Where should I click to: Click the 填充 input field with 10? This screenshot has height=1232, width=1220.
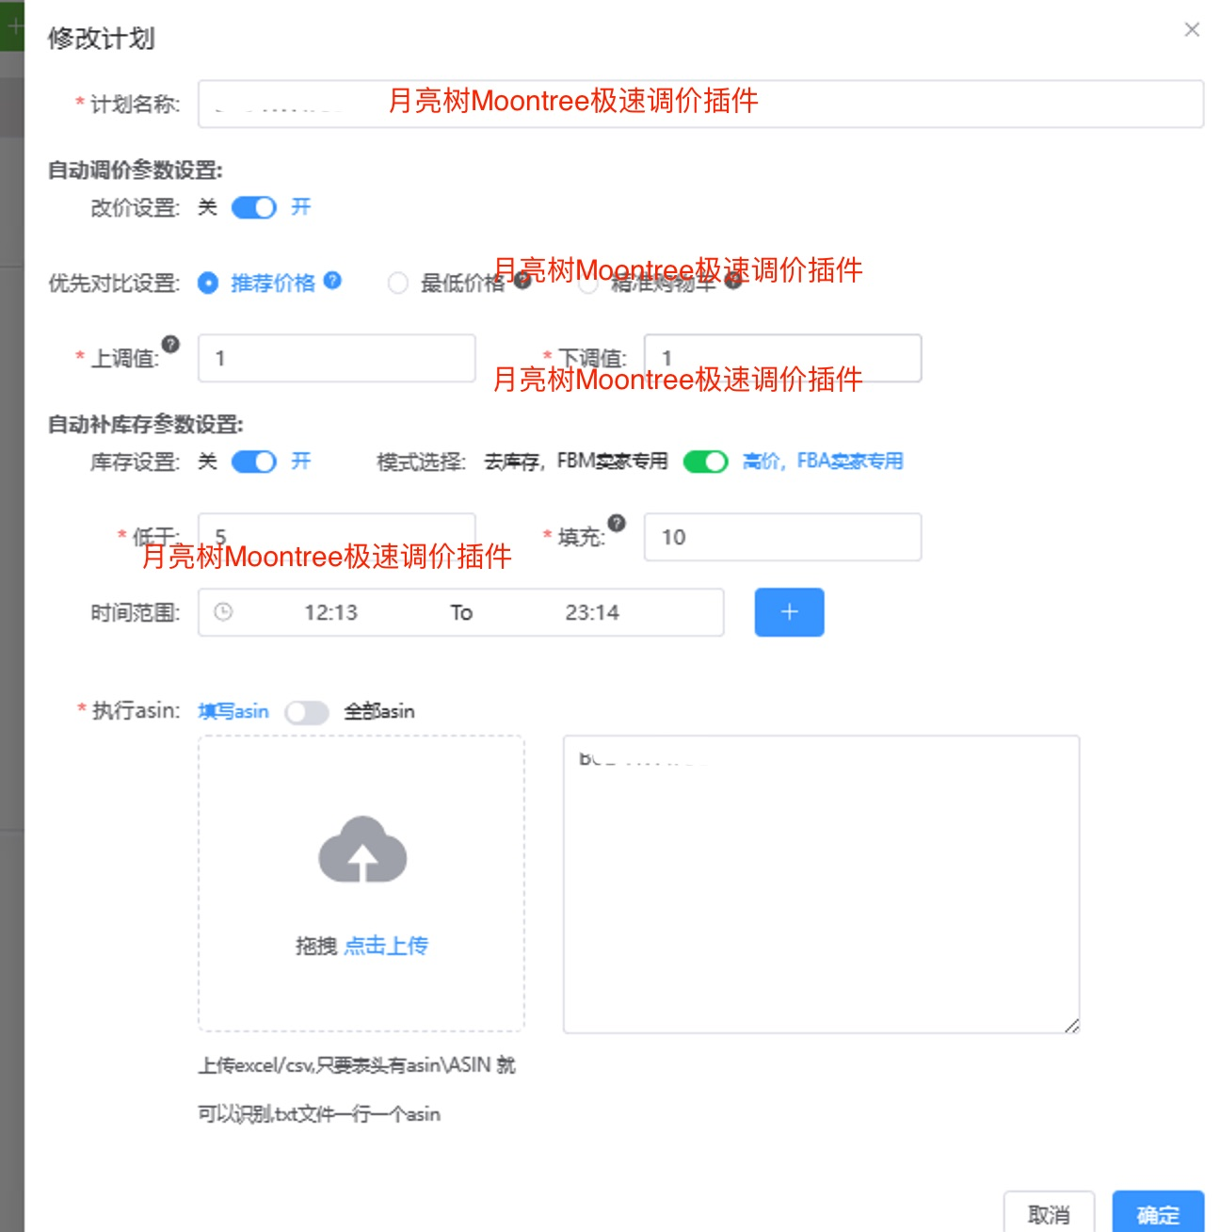point(782,537)
